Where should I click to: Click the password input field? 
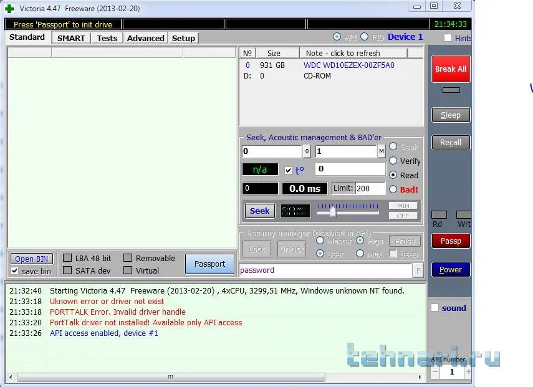tap(325, 270)
